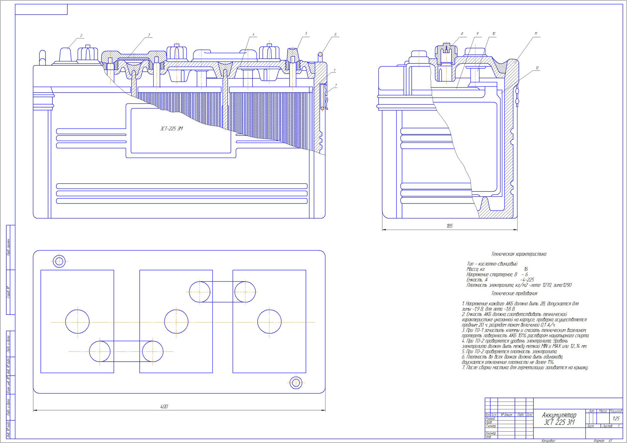Click the "Масса" header cell
The height and width of the screenshot is (443, 627).
tap(603, 411)
